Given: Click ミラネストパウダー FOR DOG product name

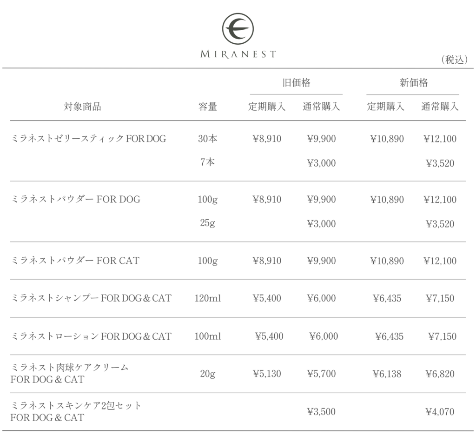Looking at the screenshot, I should tap(76, 199).
